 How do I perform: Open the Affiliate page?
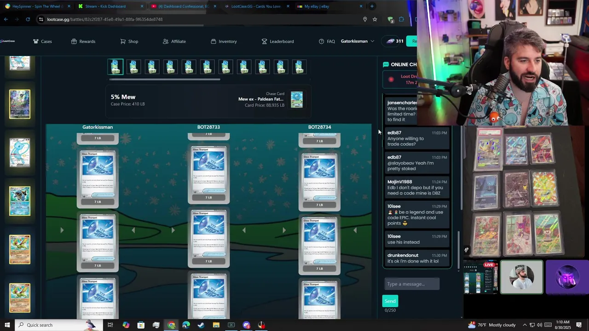174,41
